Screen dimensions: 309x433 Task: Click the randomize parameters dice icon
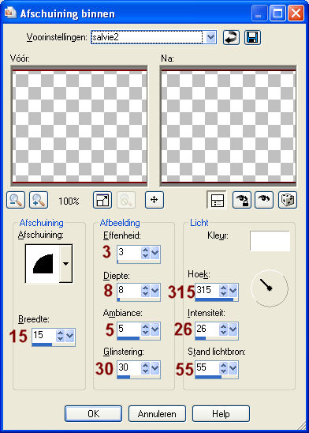click(288, 200)
